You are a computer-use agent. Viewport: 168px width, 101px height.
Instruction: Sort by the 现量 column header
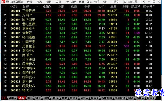pyautogui.click(x=126, y=6)
